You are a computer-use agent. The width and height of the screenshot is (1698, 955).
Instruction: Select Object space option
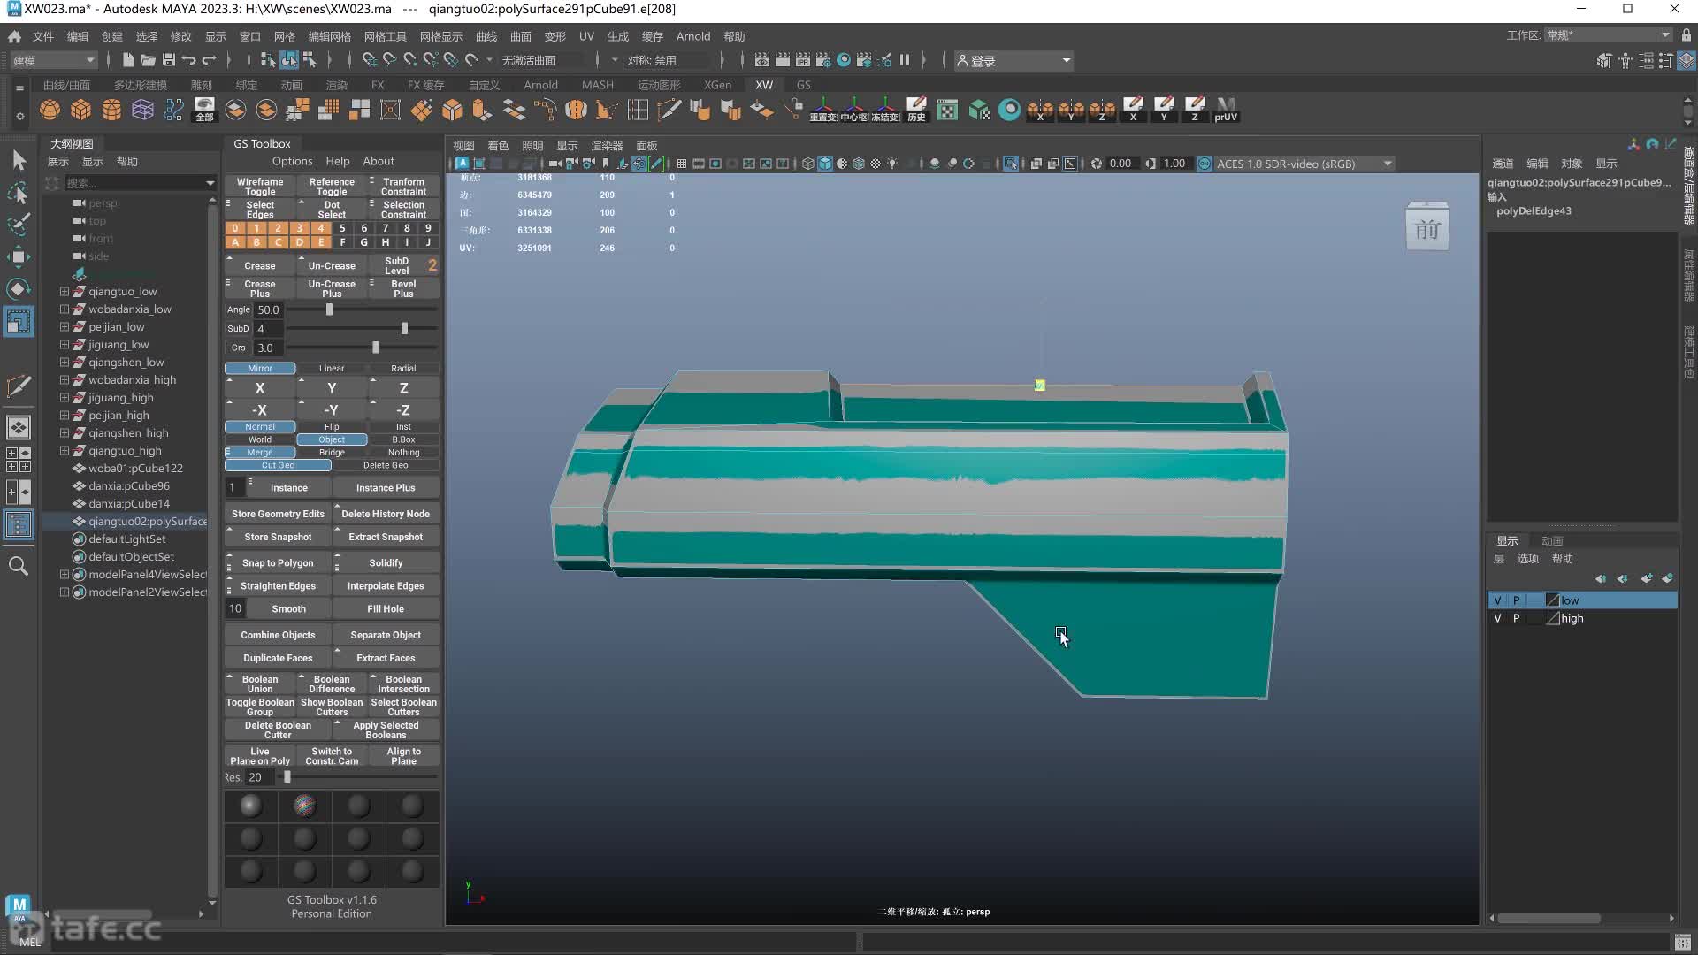[x=332, y=439]
